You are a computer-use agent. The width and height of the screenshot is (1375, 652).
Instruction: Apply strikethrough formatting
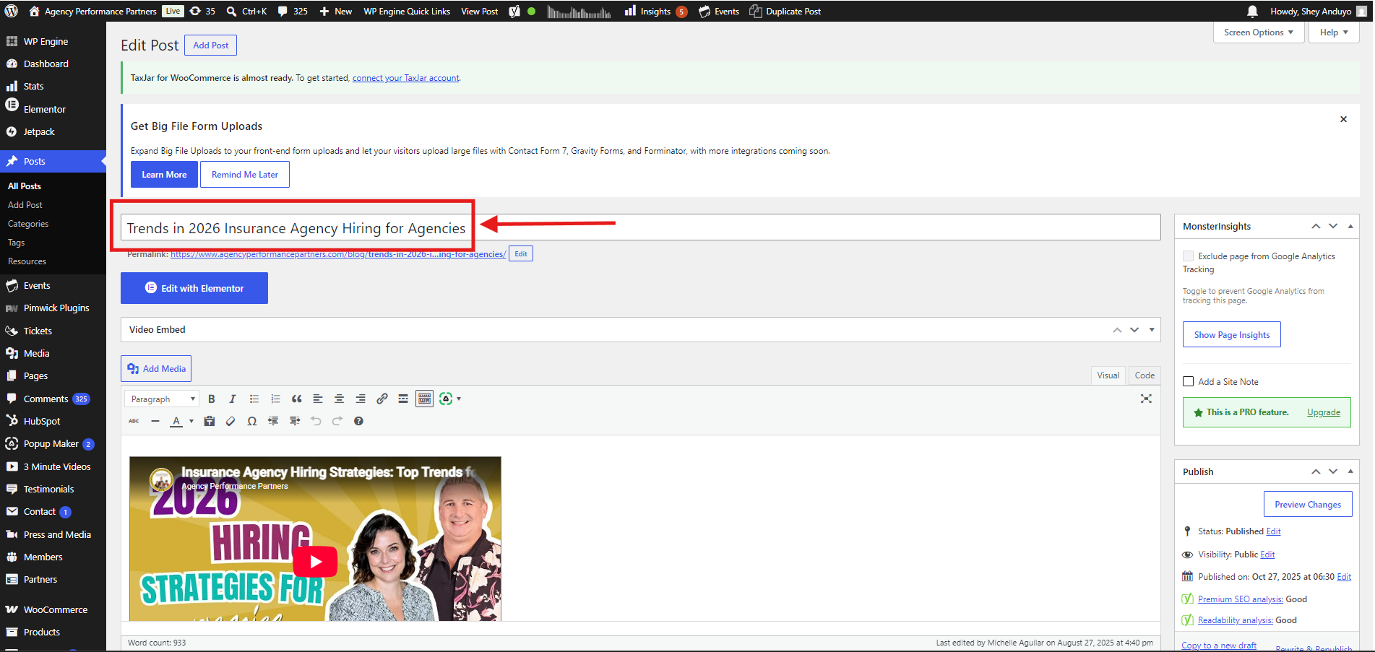(134, 421)
